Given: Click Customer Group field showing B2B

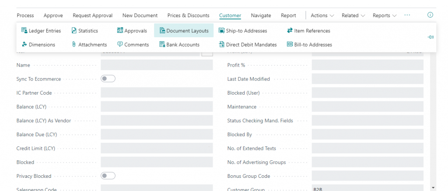Looking at the screenshot, I should [367, 188].
